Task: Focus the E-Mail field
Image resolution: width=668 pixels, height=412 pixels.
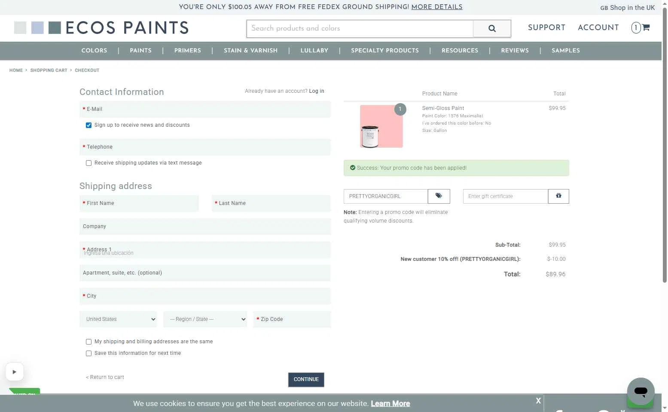Action: 205,109
